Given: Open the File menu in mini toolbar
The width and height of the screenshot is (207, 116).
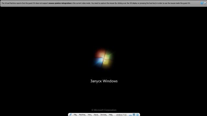Looking at the screenshot, I should pyautogui.click(x=75, y=115).
